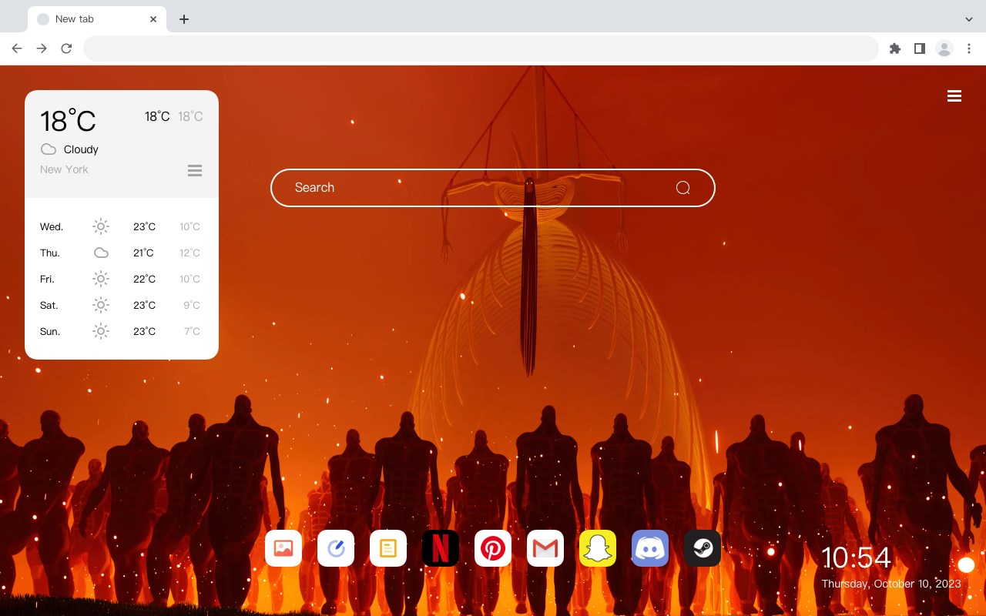
Task: Select the Sun. forecast row
Action: (x=121, y=331)
